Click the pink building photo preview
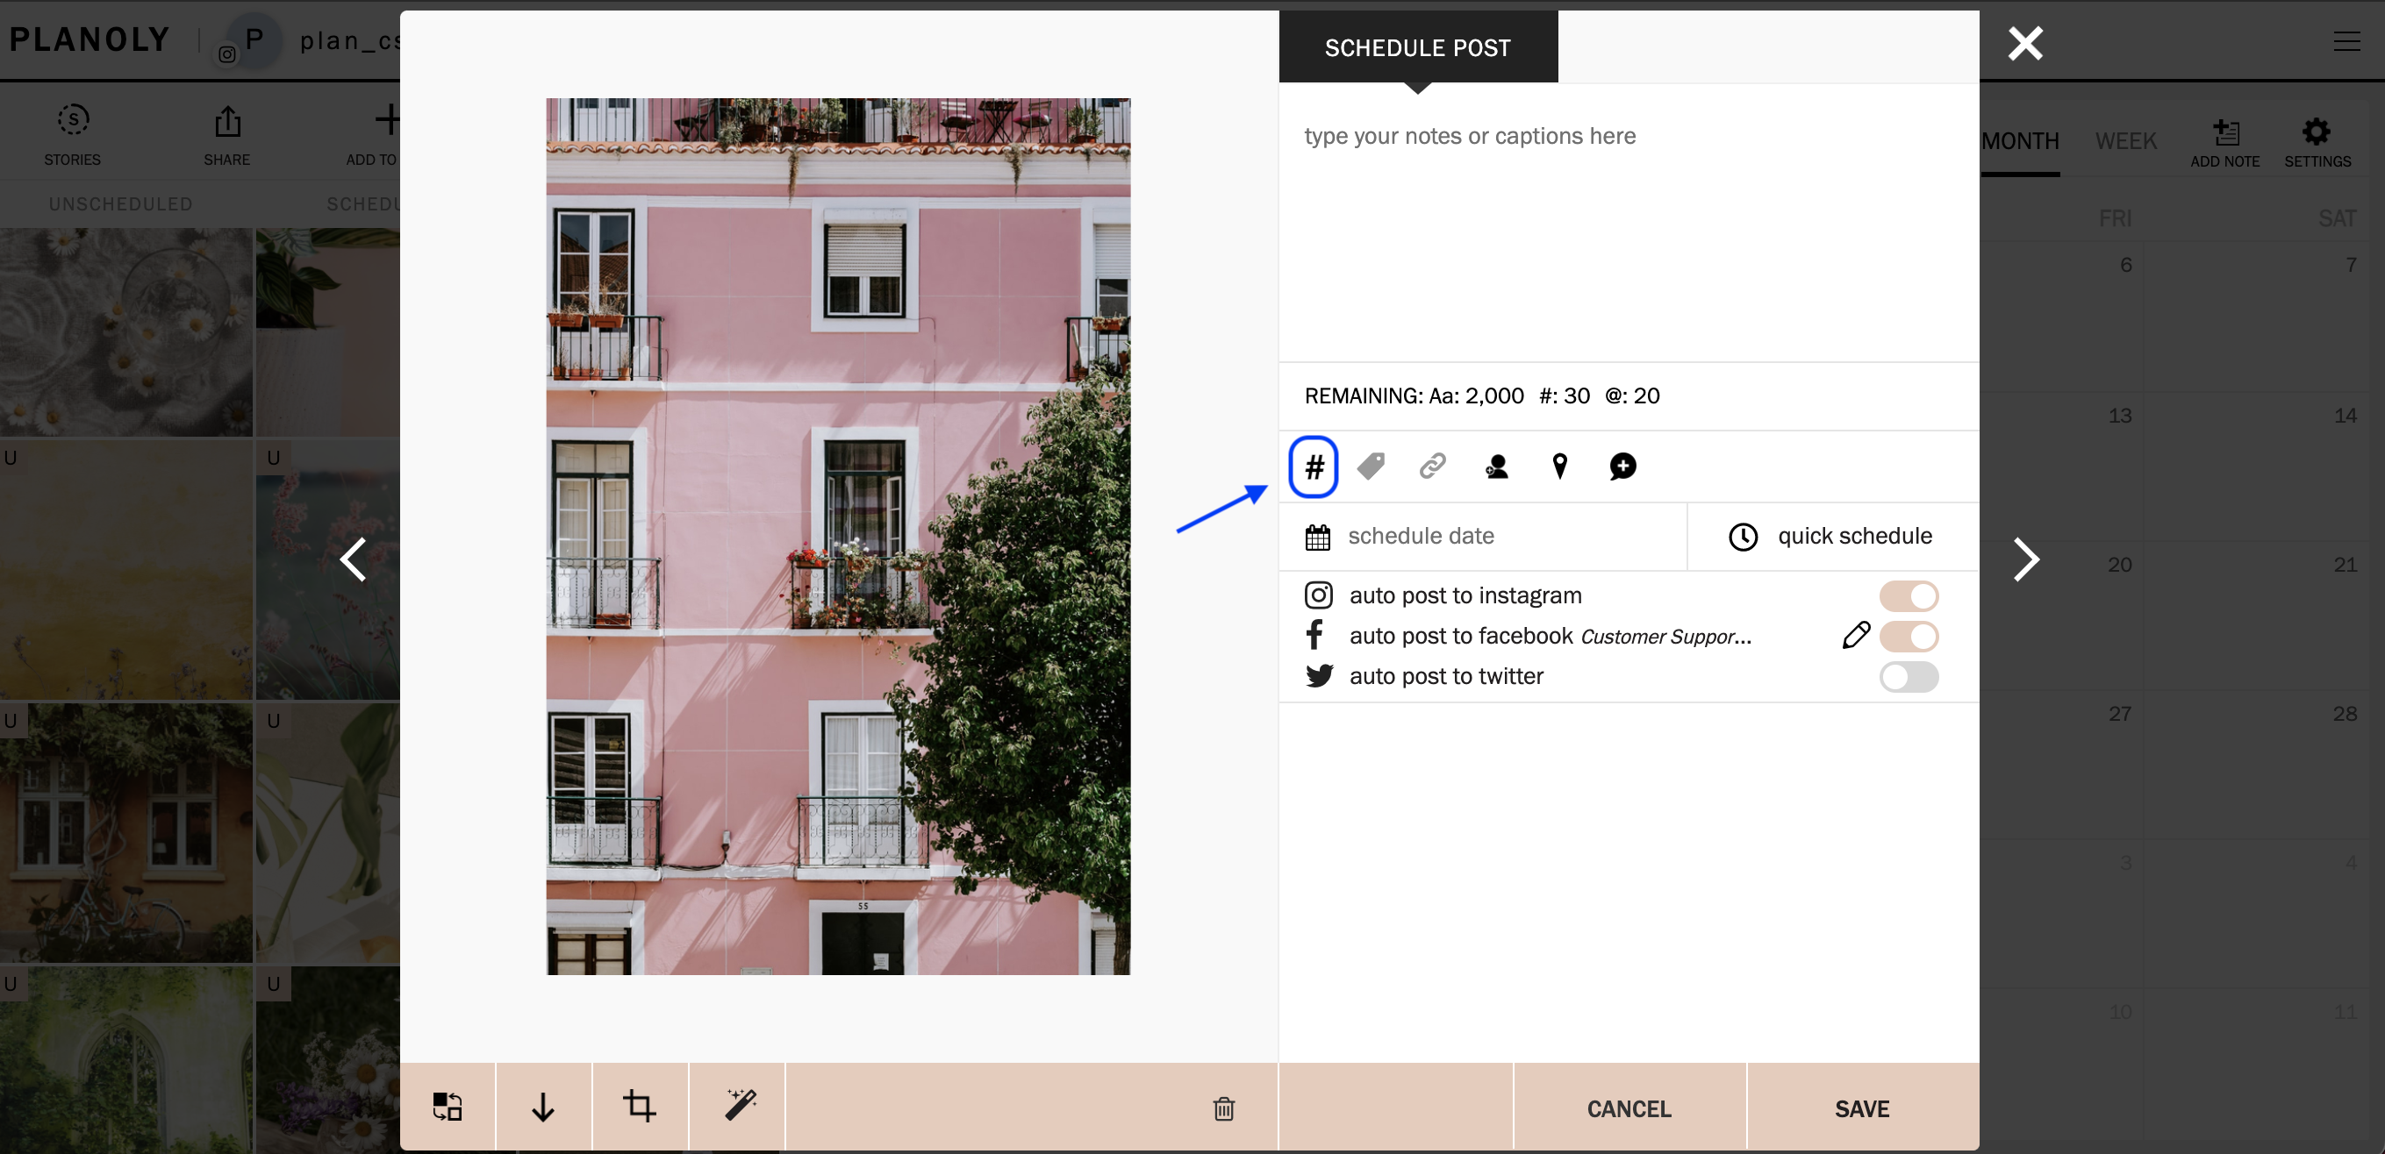 click(838, 536)
